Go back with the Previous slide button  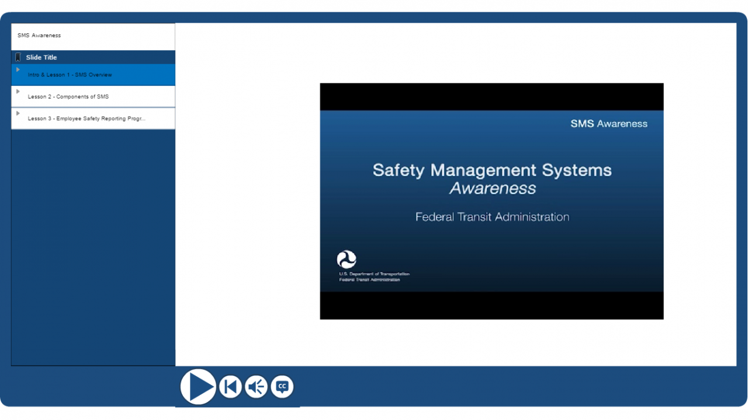[x=230, y=386]
